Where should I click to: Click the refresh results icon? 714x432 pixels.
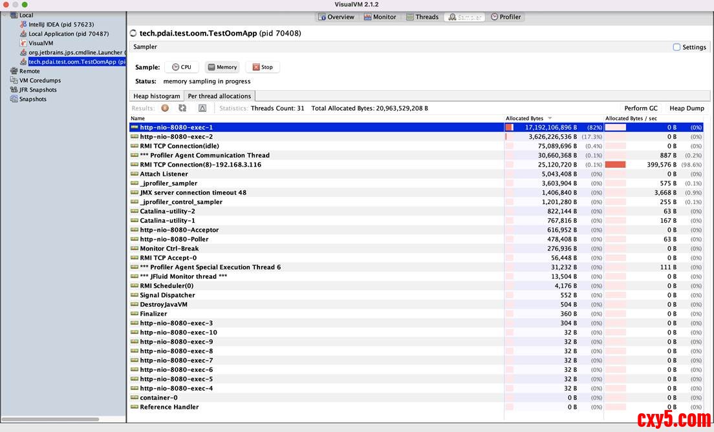182,108
